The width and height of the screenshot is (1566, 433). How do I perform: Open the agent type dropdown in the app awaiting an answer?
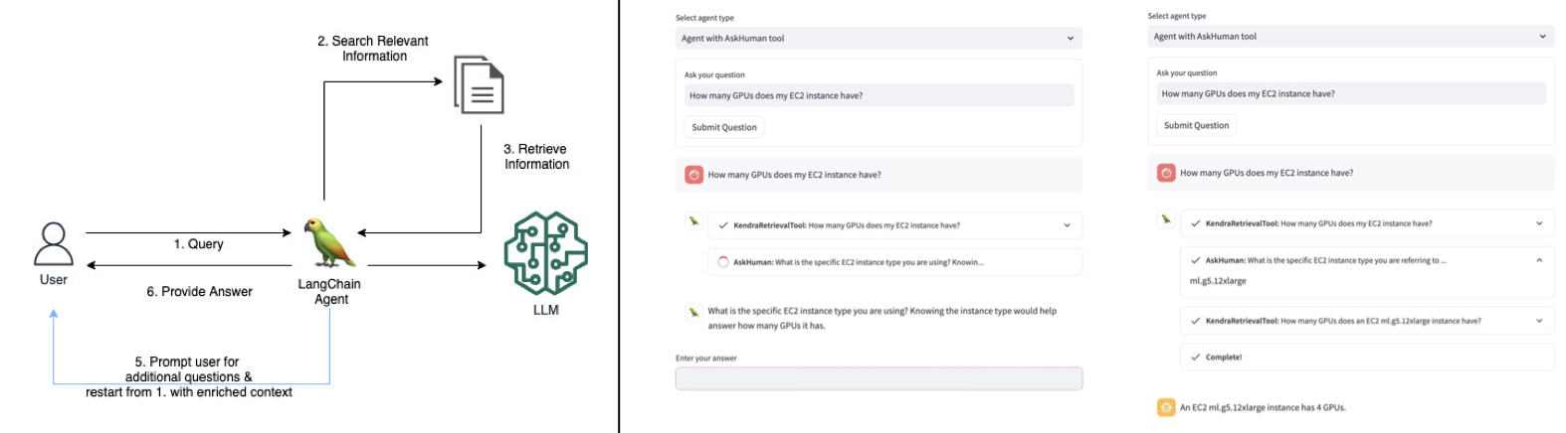878,39
